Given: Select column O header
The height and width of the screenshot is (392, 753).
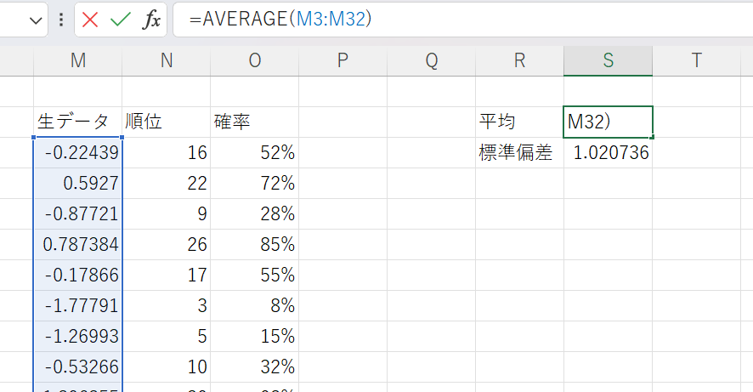Looking at the screenshot, I should click(x=254, y=60).
